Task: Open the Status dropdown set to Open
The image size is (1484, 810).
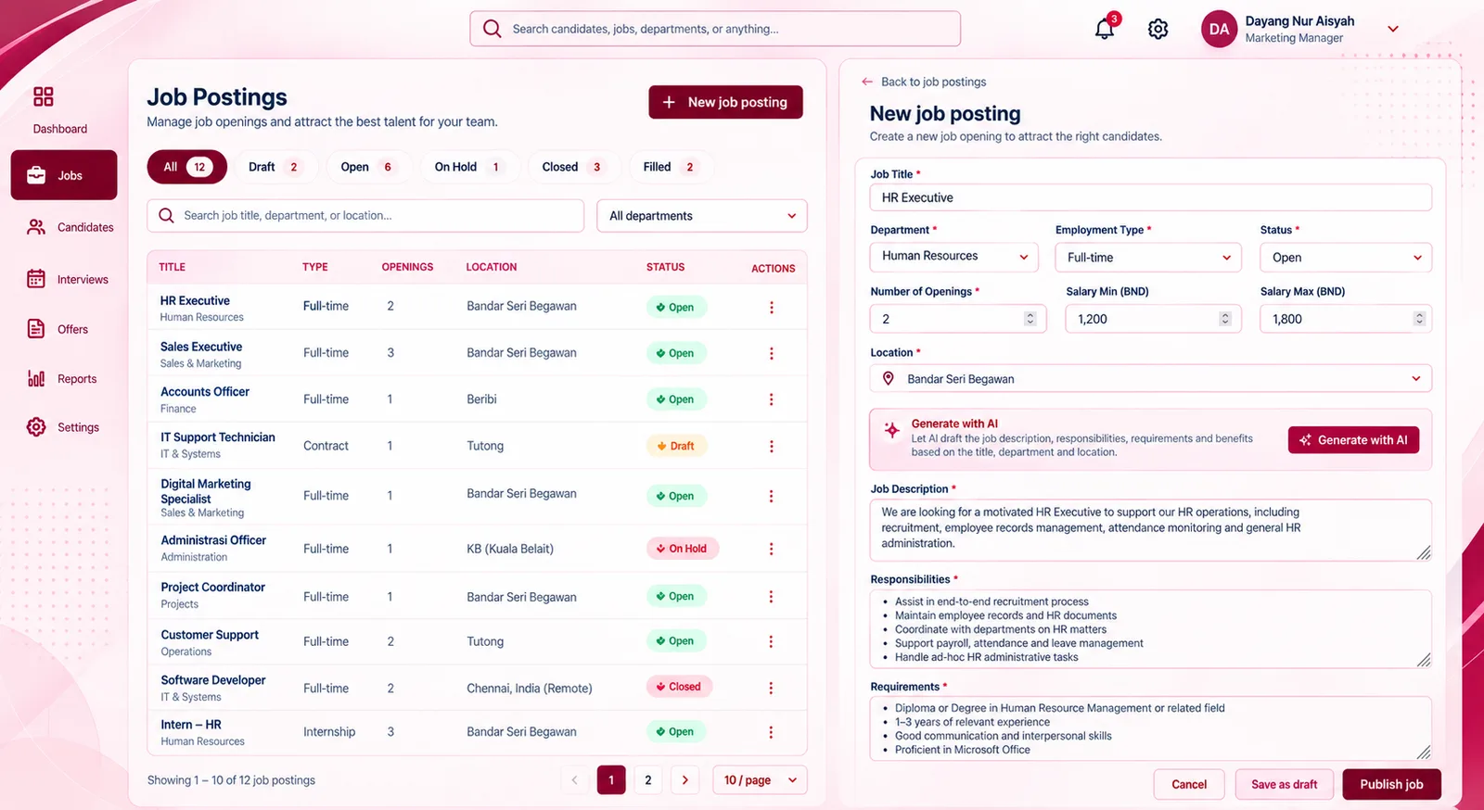Action: click(1346, 257)
